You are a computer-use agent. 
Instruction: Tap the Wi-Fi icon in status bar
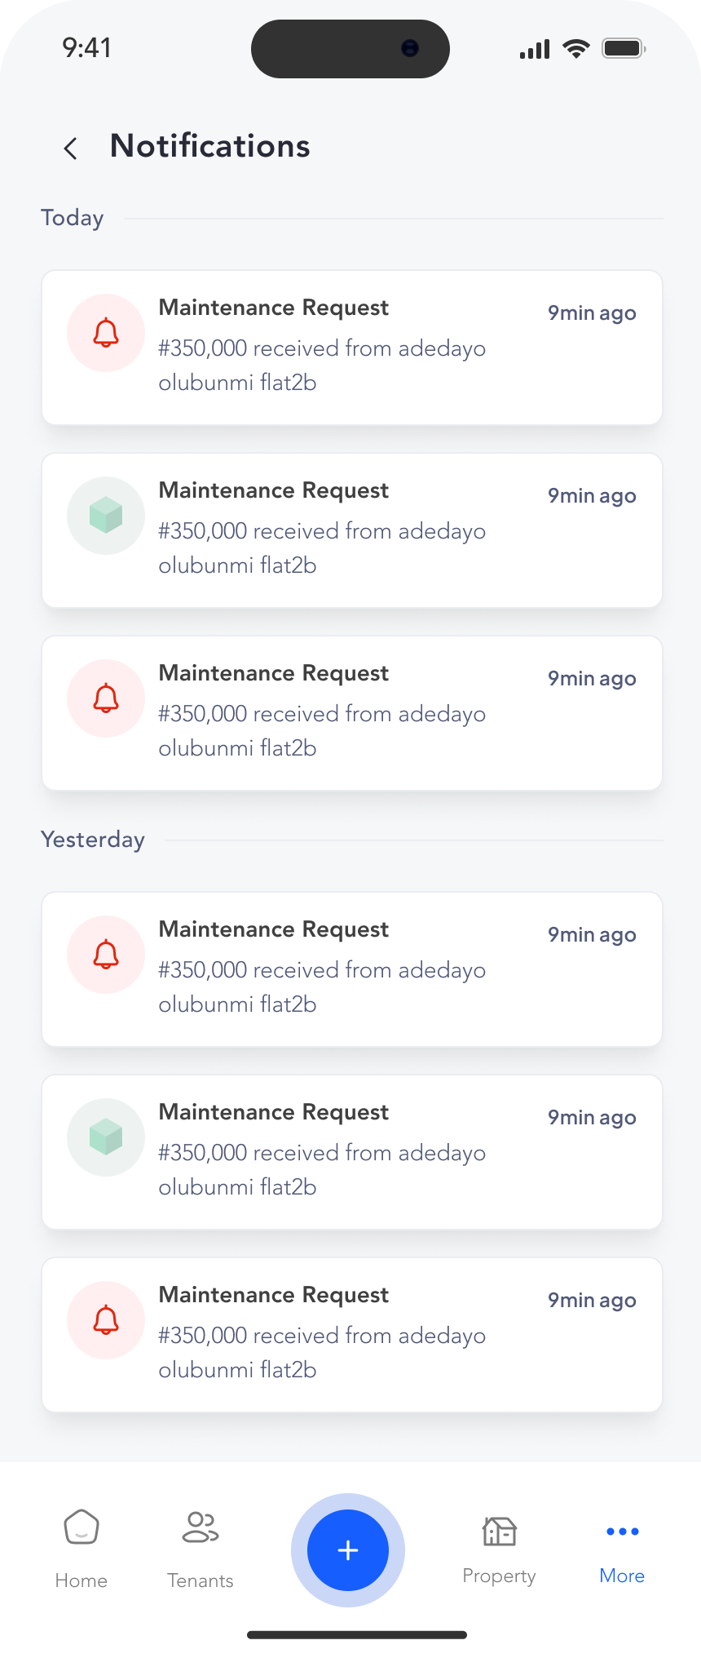tap(576, 49)
